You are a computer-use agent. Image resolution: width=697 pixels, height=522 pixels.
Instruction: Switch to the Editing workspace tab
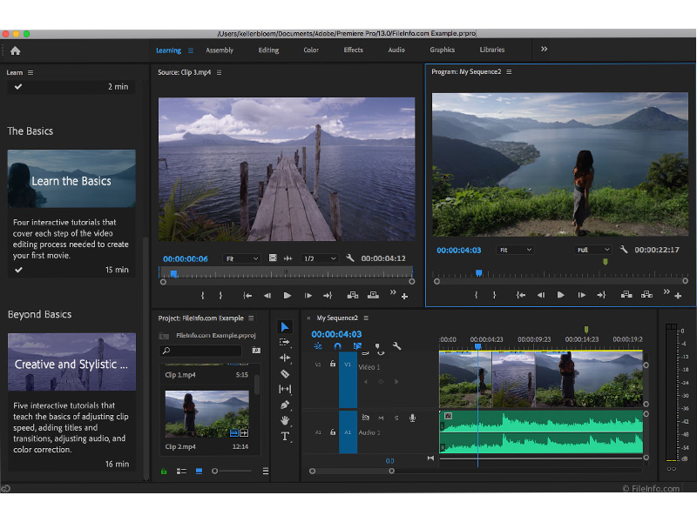268,50
